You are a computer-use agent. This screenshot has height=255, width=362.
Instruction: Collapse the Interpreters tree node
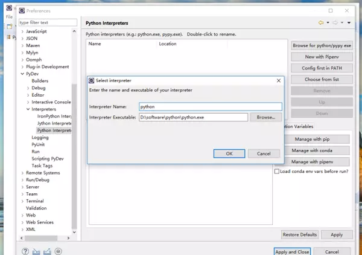point(28,109)
